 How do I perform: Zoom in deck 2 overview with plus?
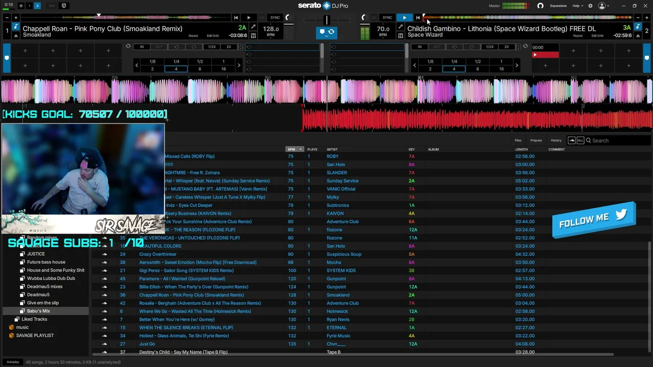(x=646, y=17)
